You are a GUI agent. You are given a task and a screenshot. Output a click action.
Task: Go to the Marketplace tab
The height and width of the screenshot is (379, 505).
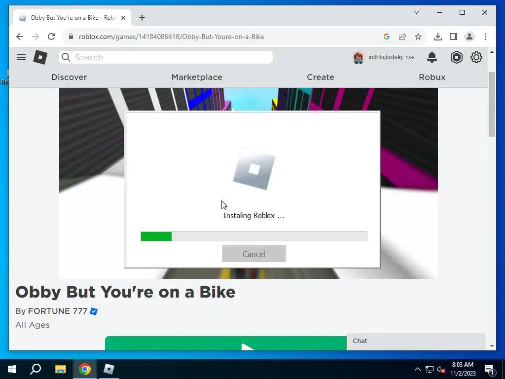197,77
